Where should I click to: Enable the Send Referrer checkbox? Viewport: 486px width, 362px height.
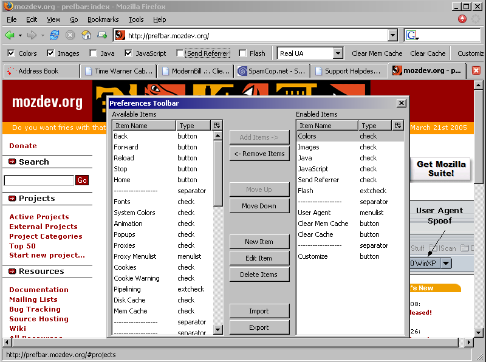pos(180,53)
